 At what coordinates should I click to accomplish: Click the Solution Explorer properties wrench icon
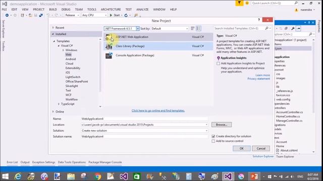tap(293, 29)
